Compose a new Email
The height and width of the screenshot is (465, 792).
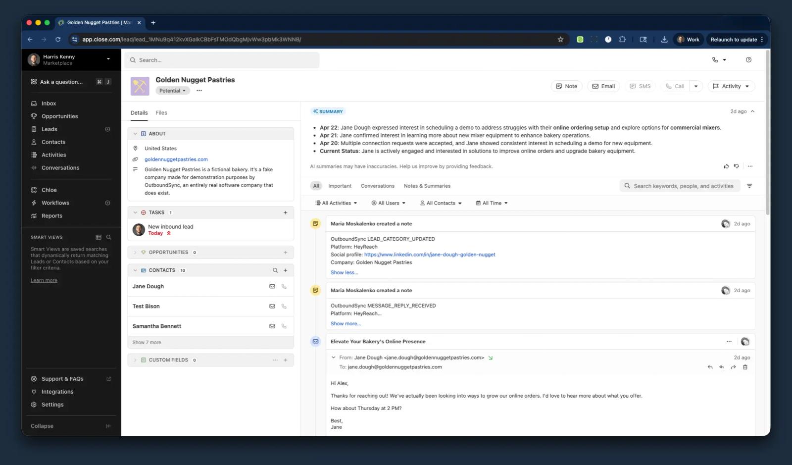[x=603, y=86]
